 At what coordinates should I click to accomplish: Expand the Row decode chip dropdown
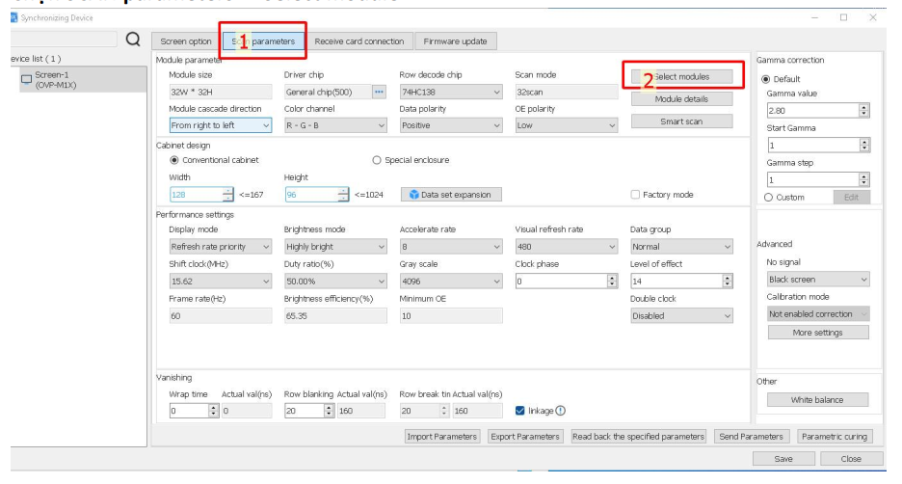451,92
